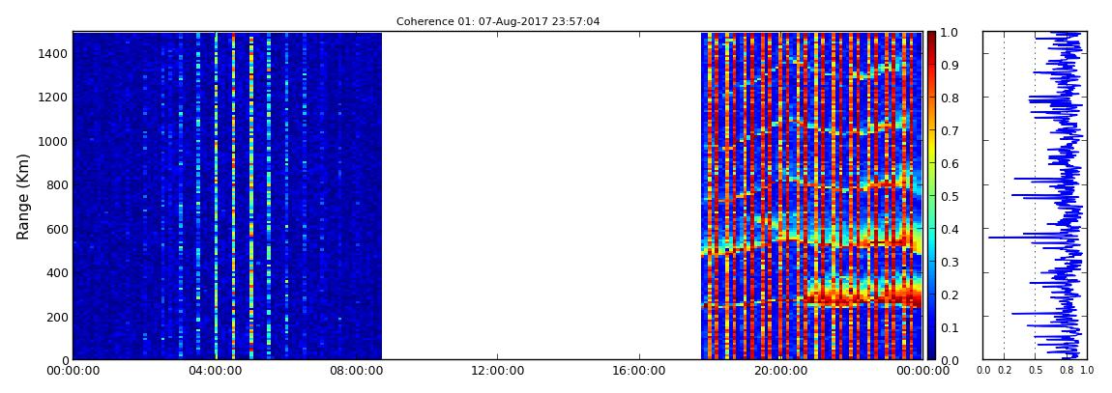Click the 0.3 colorbar tick label

click(949, 262)
